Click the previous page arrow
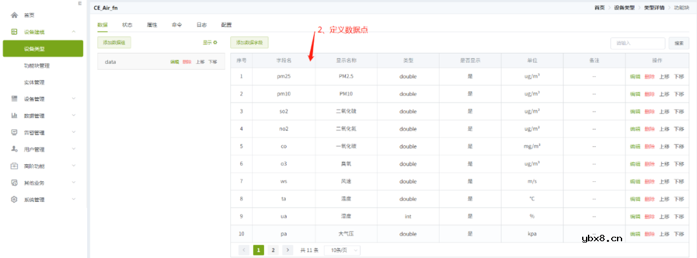 (x=244, y=250)
